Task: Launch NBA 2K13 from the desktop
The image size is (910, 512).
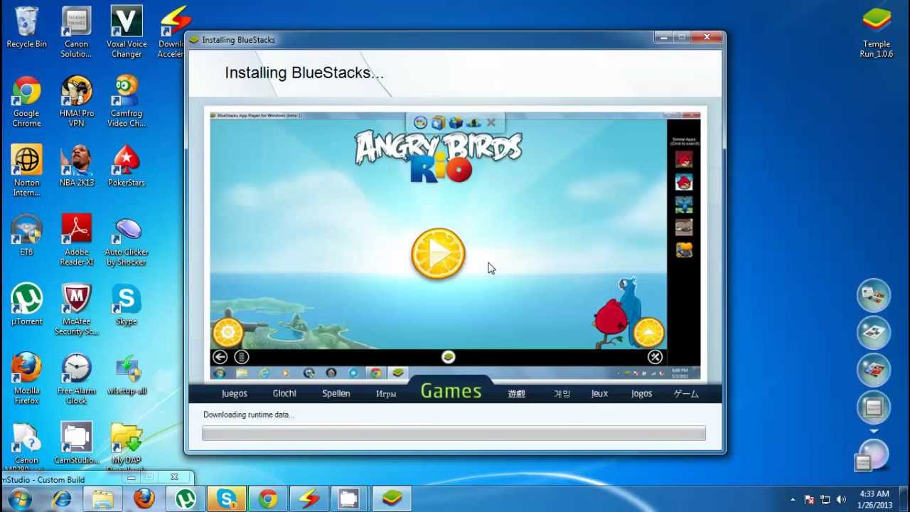Action: [76, 166]
